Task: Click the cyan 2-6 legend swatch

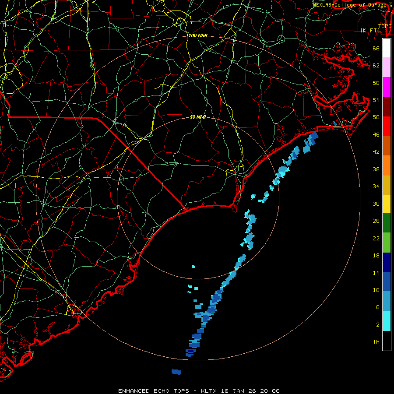Action: (x=387, y=321)
